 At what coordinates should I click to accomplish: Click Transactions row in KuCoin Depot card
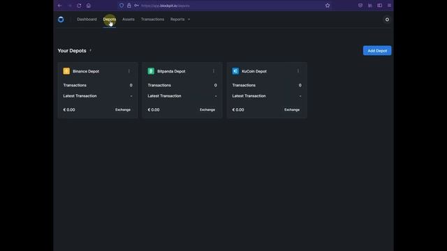point(267,85)
